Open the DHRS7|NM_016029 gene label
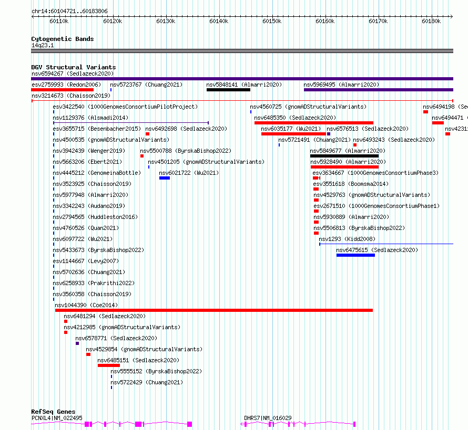Screen dimensions: 468x430 (268, 418)
